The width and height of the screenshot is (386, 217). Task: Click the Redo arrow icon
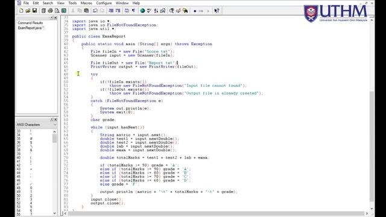(102, 11)
